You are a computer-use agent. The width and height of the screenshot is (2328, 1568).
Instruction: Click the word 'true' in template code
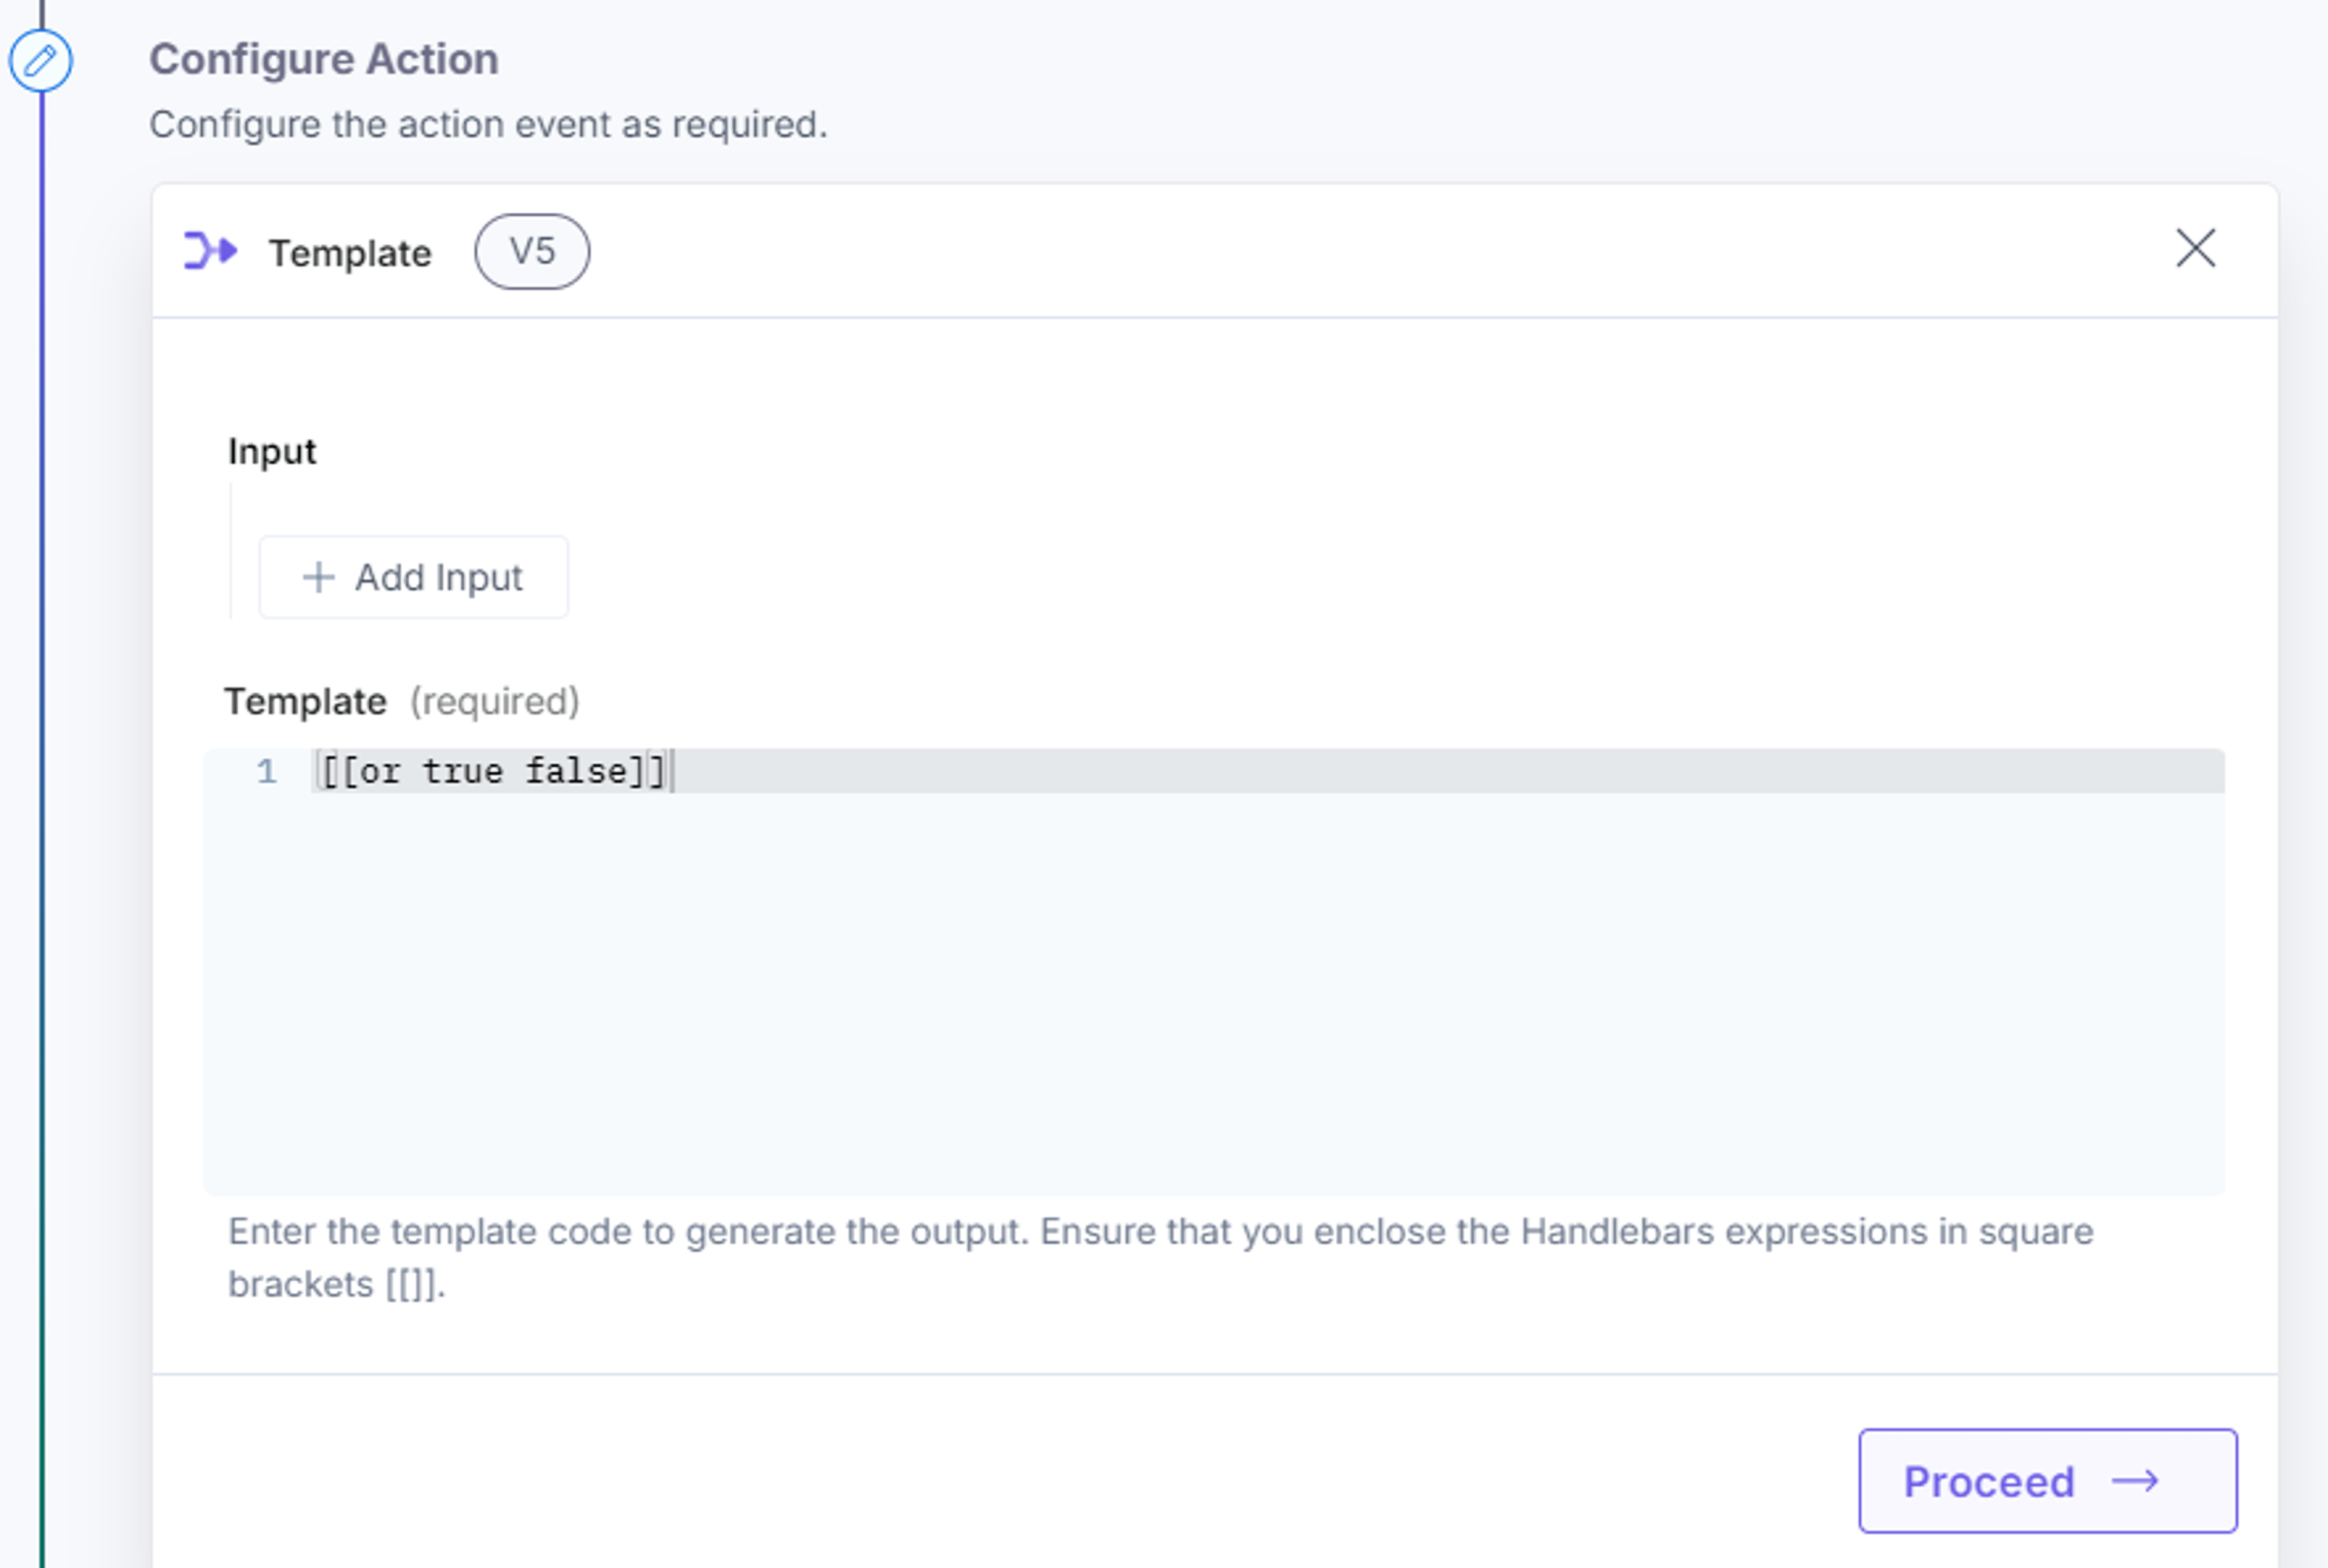click(463, 771)
